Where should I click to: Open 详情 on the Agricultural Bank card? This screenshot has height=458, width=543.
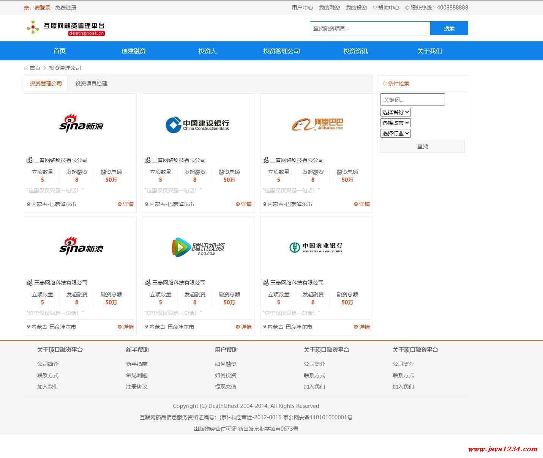coord(362,327)
